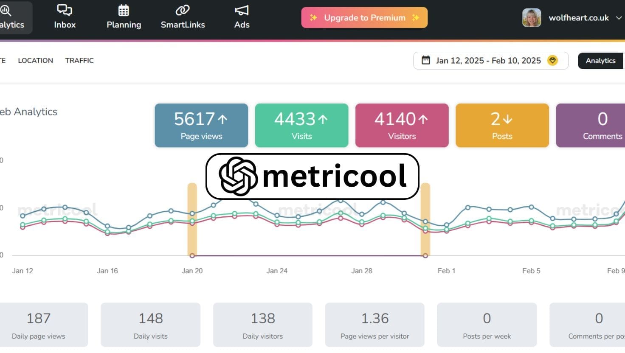Click the Web Analytics heading
Image resolution: width=625 pixels, height=353 pixels.
coord(28,112)
